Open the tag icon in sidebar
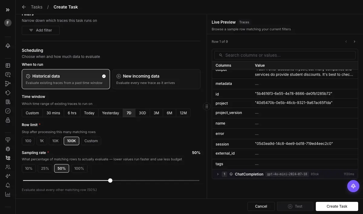 click(x=8, y=93)
